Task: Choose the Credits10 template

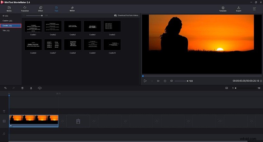Action: point(112,45)
